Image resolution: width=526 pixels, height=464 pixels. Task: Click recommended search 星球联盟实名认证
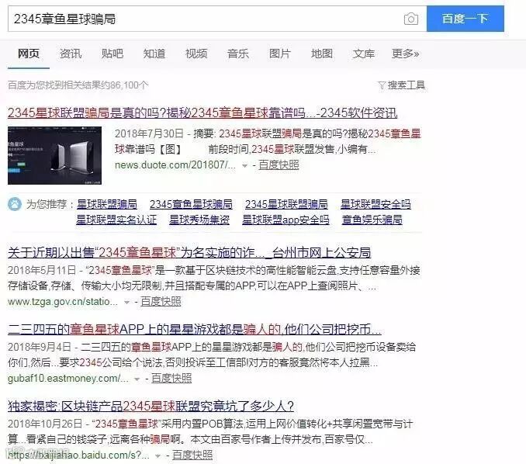116,220
